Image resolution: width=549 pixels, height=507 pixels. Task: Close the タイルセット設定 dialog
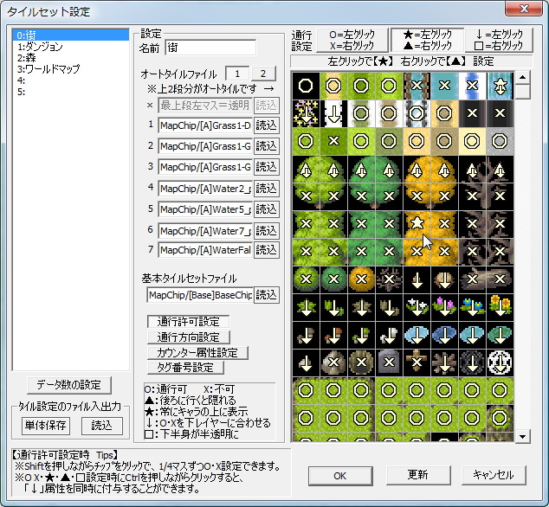click(524, 9)
